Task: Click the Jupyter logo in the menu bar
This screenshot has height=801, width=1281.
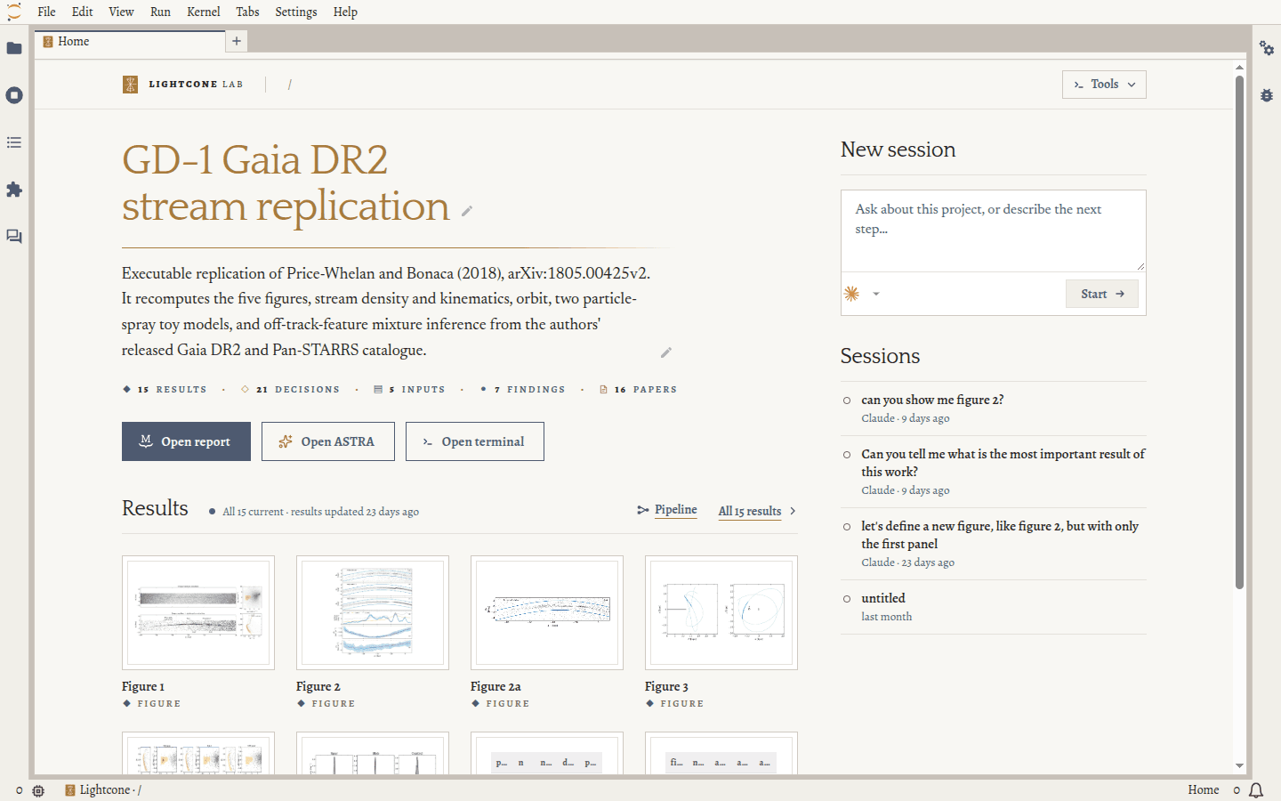Action: click(x=14, y=12)
